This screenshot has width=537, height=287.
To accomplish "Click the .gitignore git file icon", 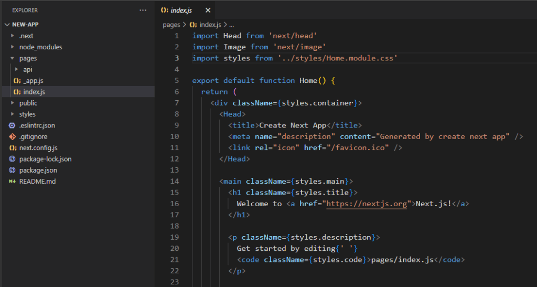I will (x=13, y=137).
